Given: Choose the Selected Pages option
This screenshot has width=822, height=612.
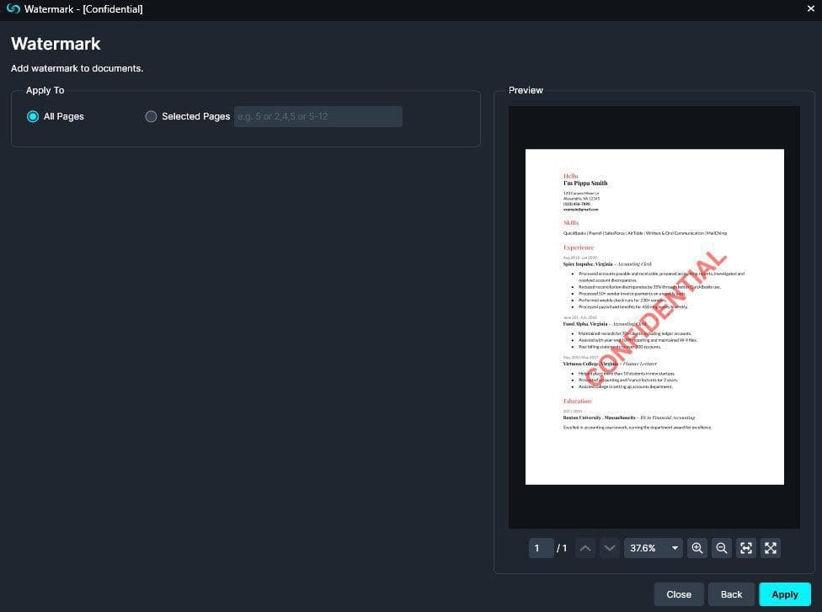Looking at the screenshot, I should [152, 116].
